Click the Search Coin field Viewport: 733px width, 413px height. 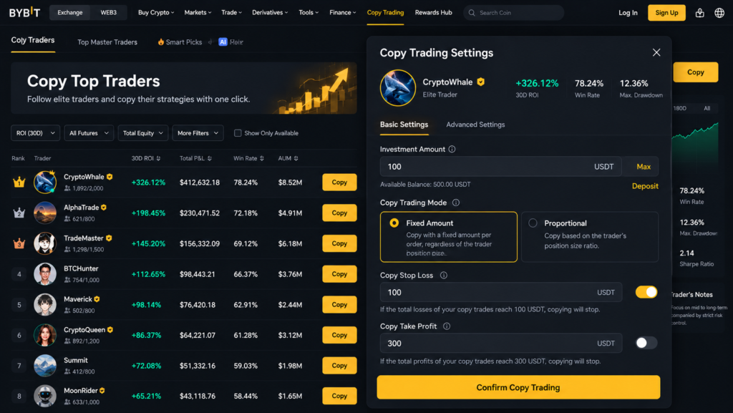[514, 13]
